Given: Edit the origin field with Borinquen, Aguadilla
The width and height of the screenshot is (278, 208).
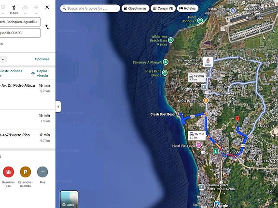Looking at the screenshot, I should click(x=20, y=22).
